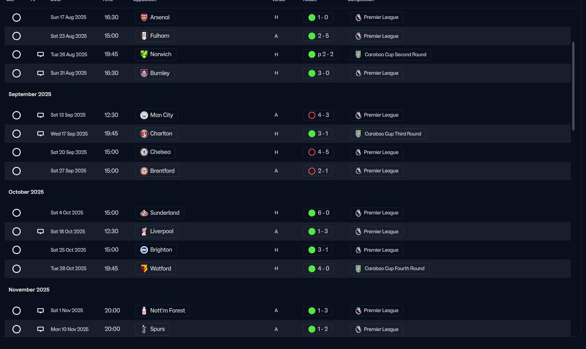Click the TV icon for Spurs match
This screenshot has height=349, width=586.
(41, 329)
